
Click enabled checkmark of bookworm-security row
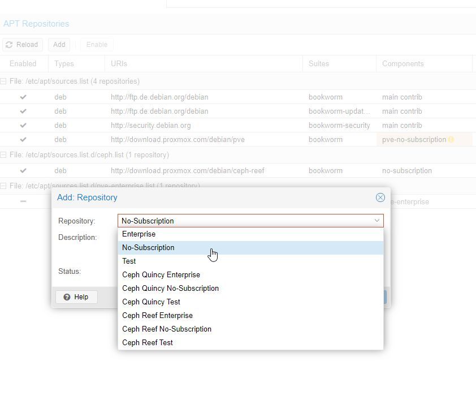coord(23,126)
